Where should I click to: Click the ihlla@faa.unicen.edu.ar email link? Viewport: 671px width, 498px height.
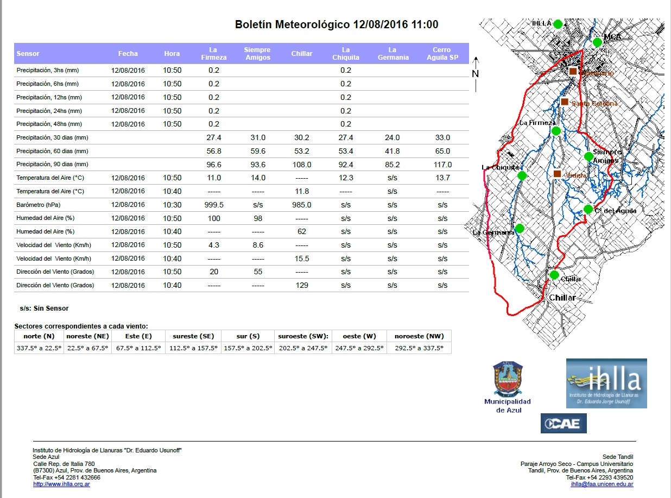pyautogui.click(x=602, y=484)
